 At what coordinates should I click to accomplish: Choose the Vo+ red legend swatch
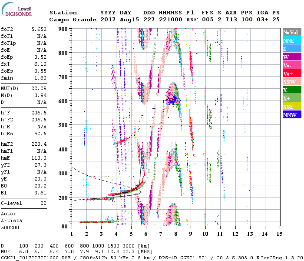tap(291, 74)
